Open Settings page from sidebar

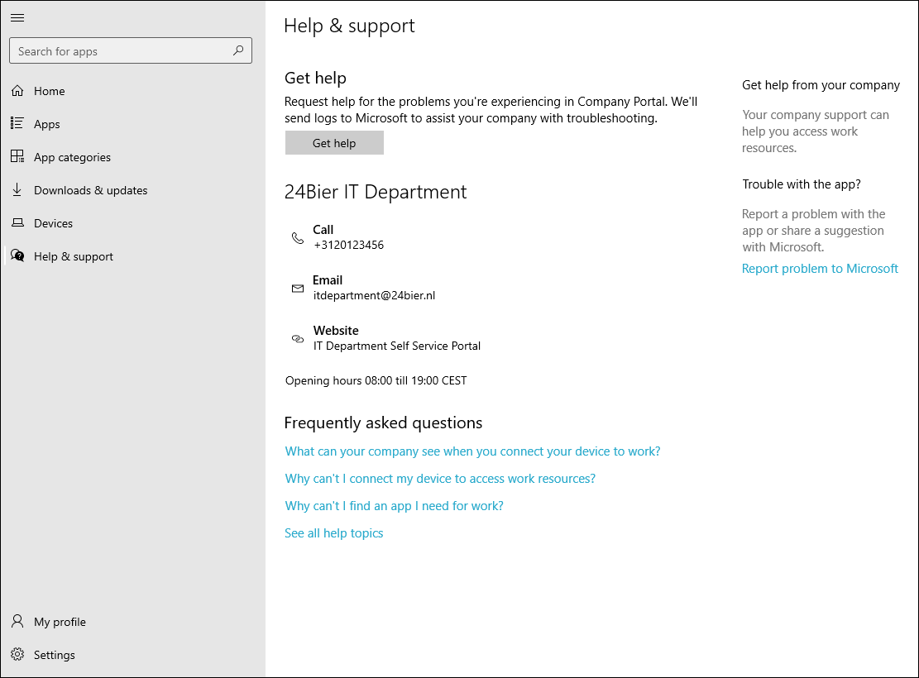[133, 655]
